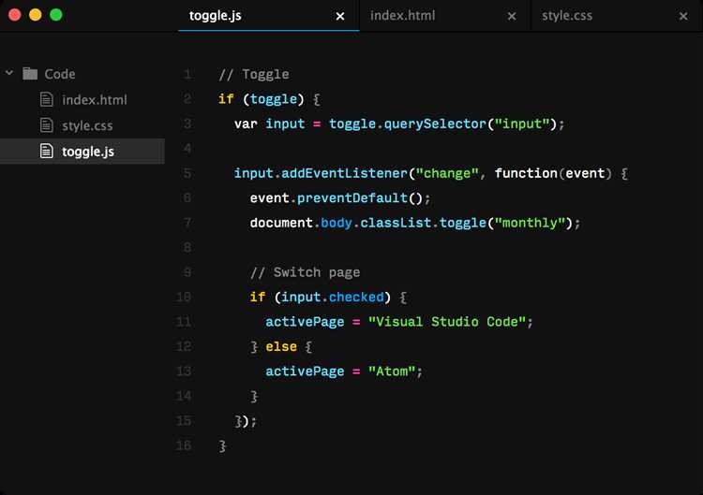703x495 pixels.
Task: Click the index.html file icon in sidebar
Action: 47,99
